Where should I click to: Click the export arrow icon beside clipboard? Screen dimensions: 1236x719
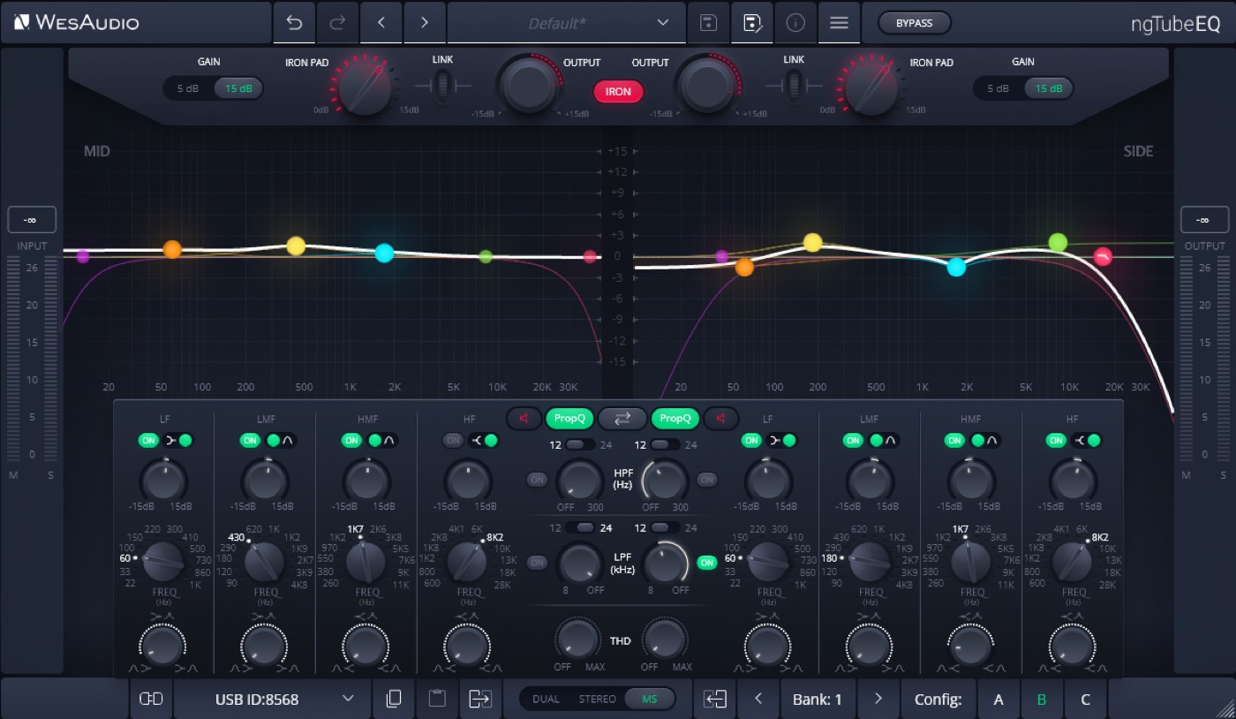(479, 699)
